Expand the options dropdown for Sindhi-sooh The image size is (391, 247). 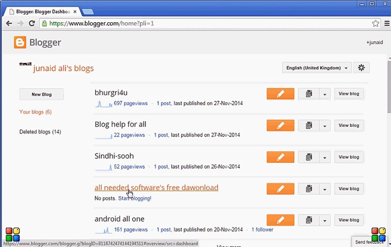pyautogui.click(x=325, y=157)
